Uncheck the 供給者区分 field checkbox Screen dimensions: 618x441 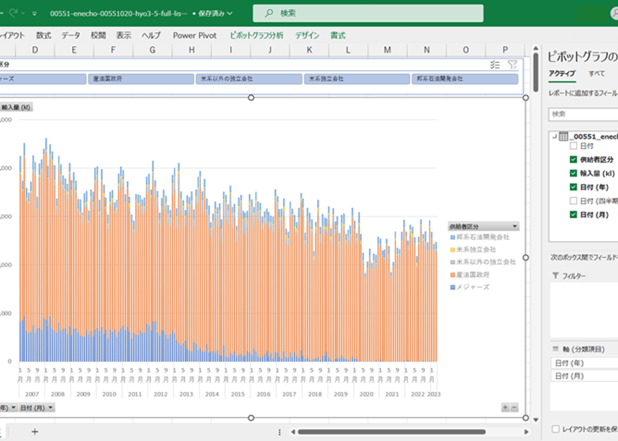(x=573, y=160)
